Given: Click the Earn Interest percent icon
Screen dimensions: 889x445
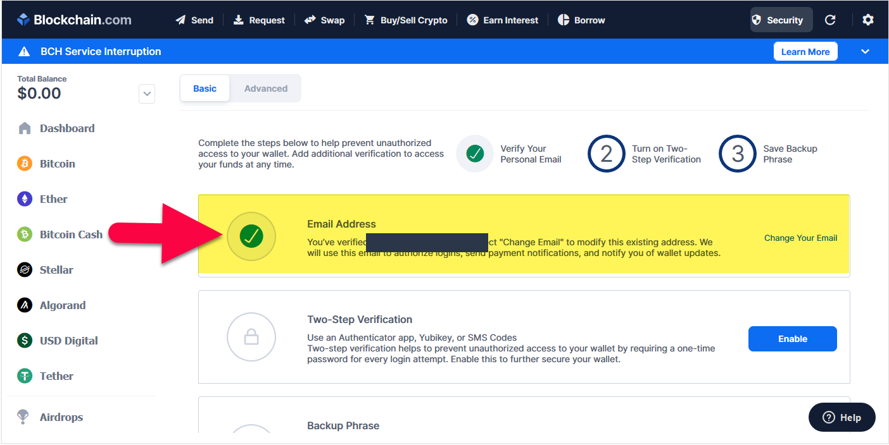Looking at the screenshot, I should click(x=472, y=20).
